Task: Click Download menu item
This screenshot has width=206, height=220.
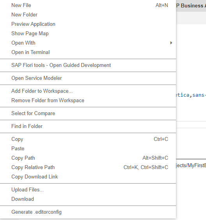Action: [88, 199]
